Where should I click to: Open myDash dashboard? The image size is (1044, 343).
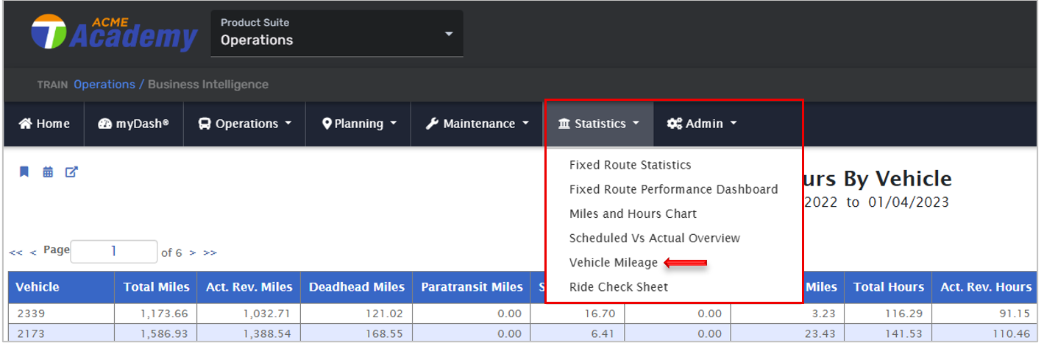[133, 124]
